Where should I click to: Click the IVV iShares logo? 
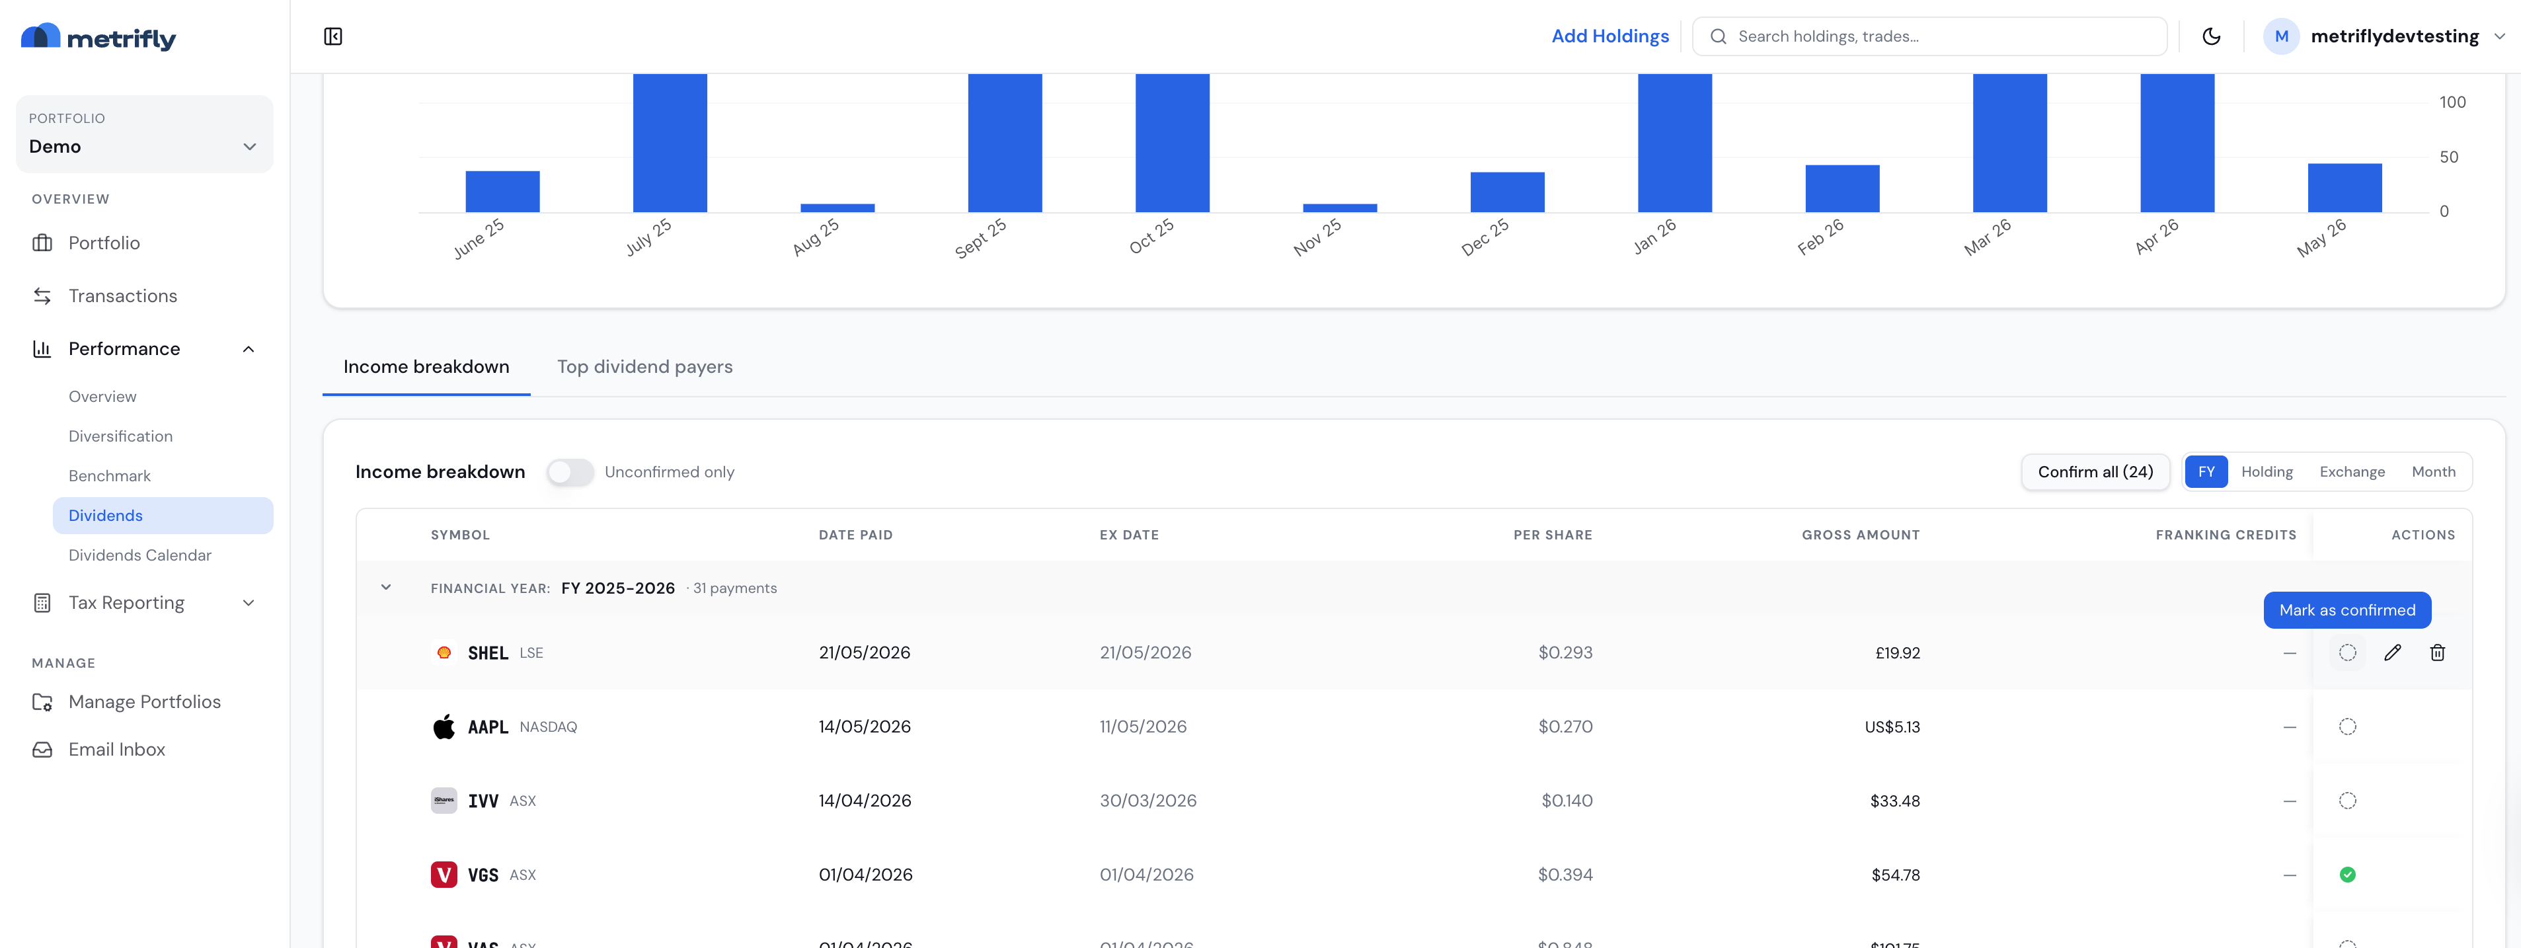pyautogui.click(x=444, y=801)
